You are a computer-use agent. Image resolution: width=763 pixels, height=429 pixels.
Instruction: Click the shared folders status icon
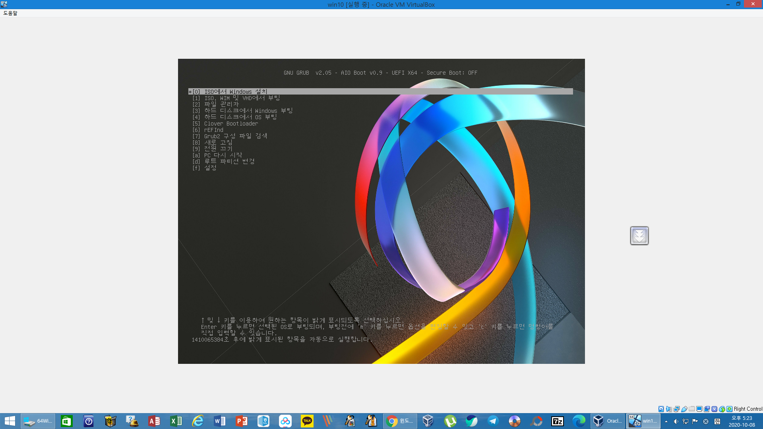[692, 409]
